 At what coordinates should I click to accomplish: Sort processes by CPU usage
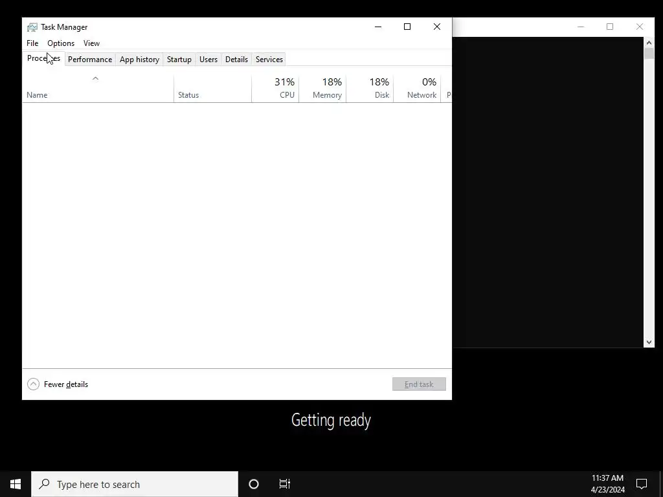coord(275,89)
